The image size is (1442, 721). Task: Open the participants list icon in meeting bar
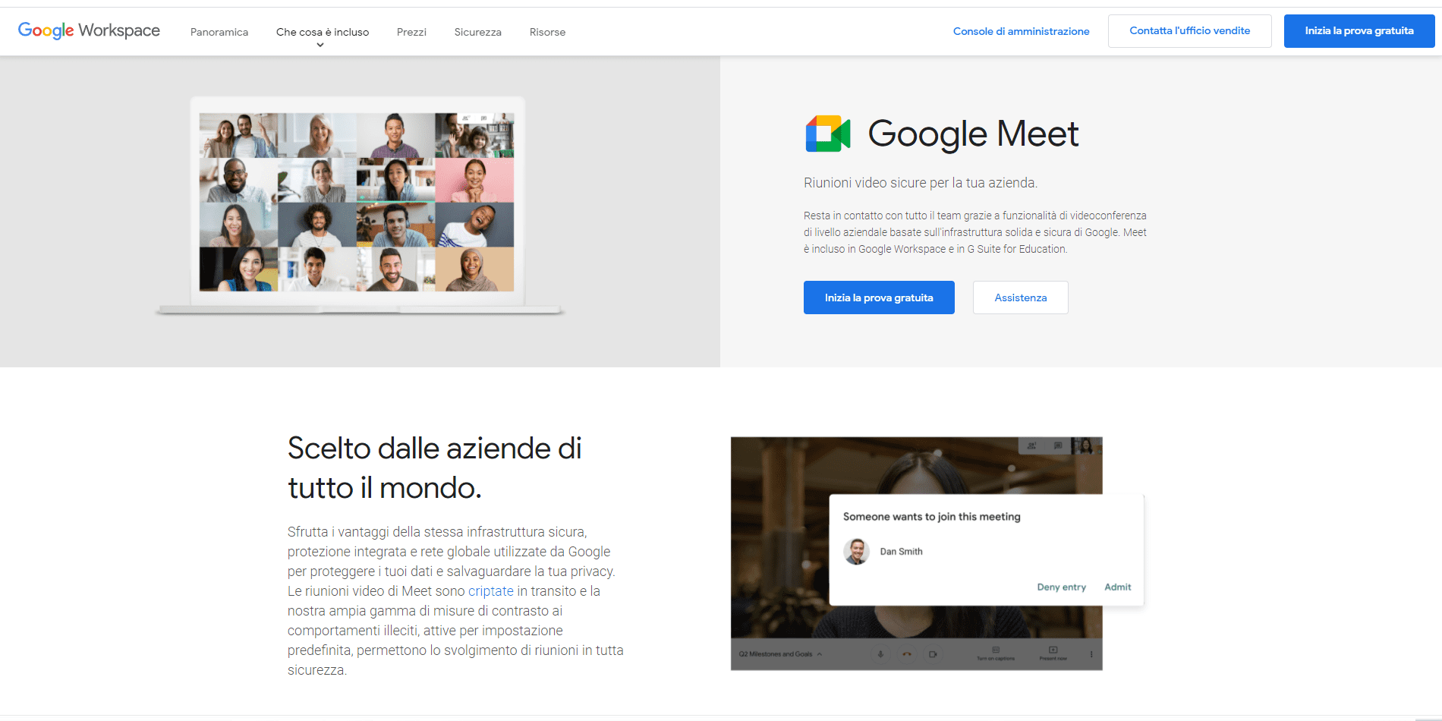click(x=1031, y=446)
